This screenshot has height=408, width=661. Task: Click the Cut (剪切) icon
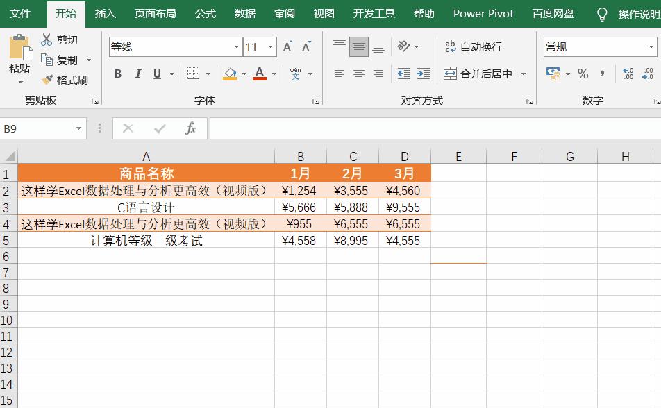coord(47,40)
